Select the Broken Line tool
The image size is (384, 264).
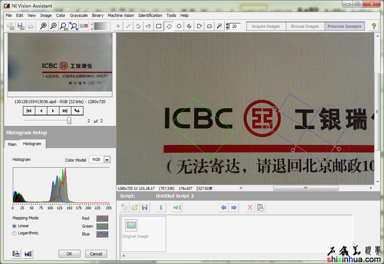click(138, 26)
